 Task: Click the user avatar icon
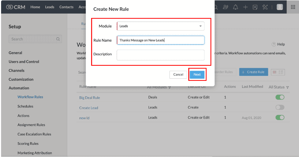[280, 7]
